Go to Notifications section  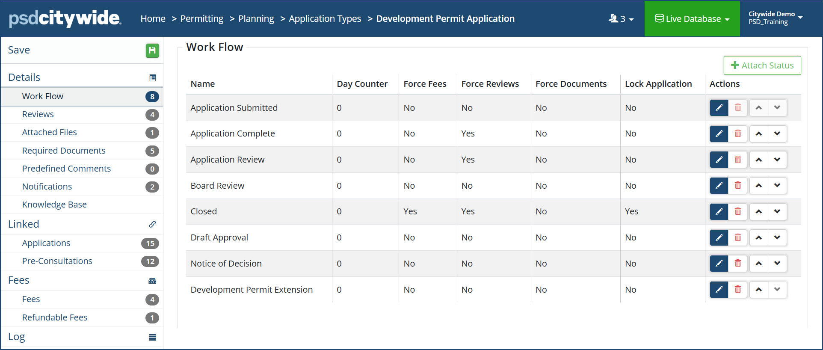coord(47,187)
